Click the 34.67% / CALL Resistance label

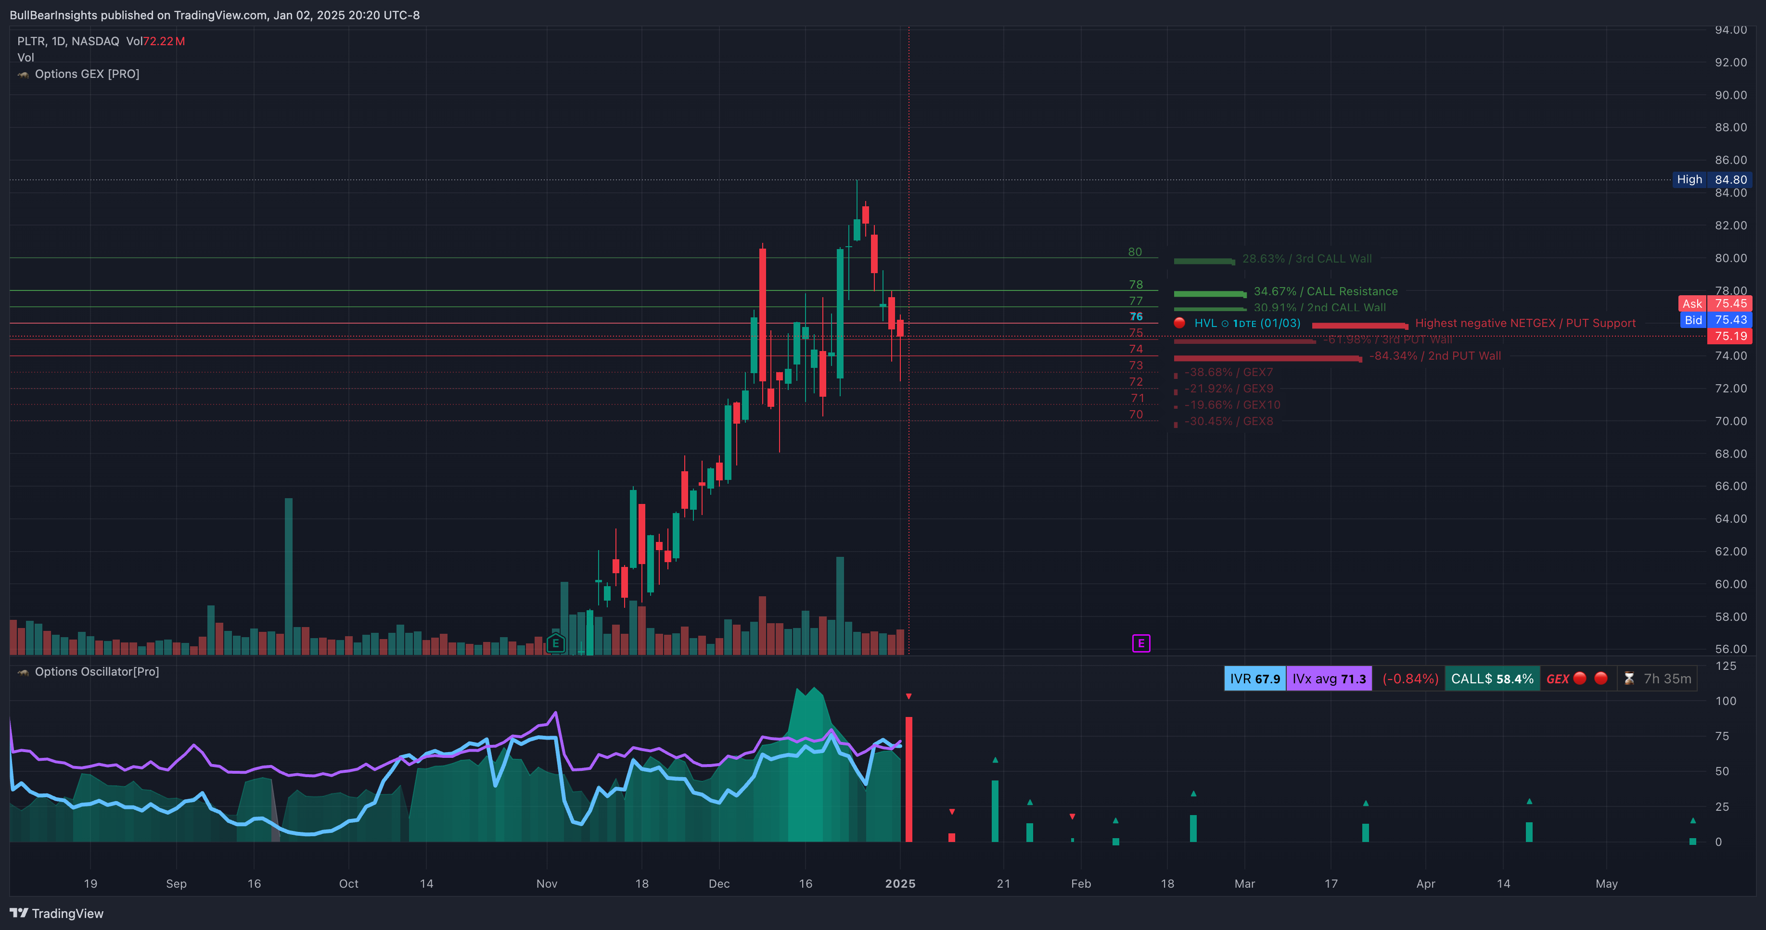coord(1325,291)
